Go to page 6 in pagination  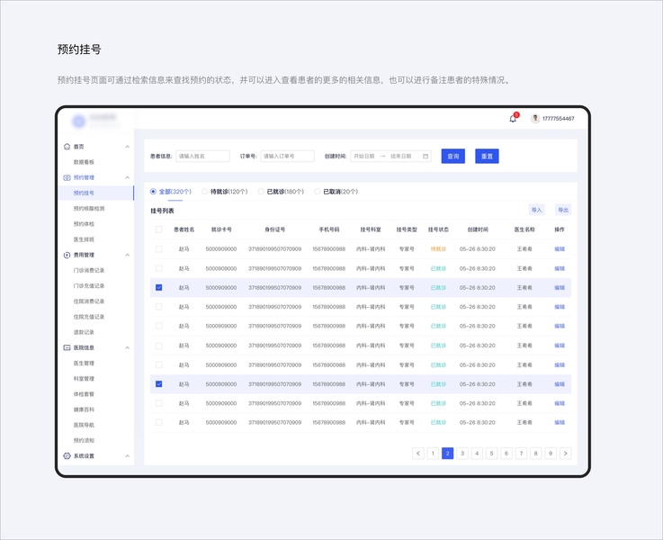[x=506, y=454]
